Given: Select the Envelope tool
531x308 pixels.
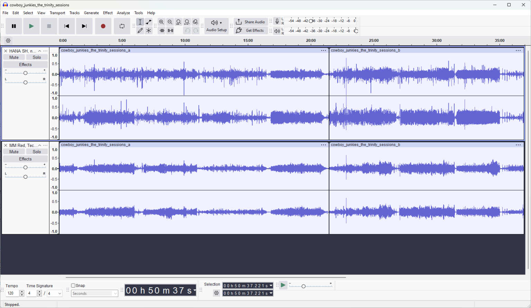Looking at the screenshot, I should click(x=149, y=22).
